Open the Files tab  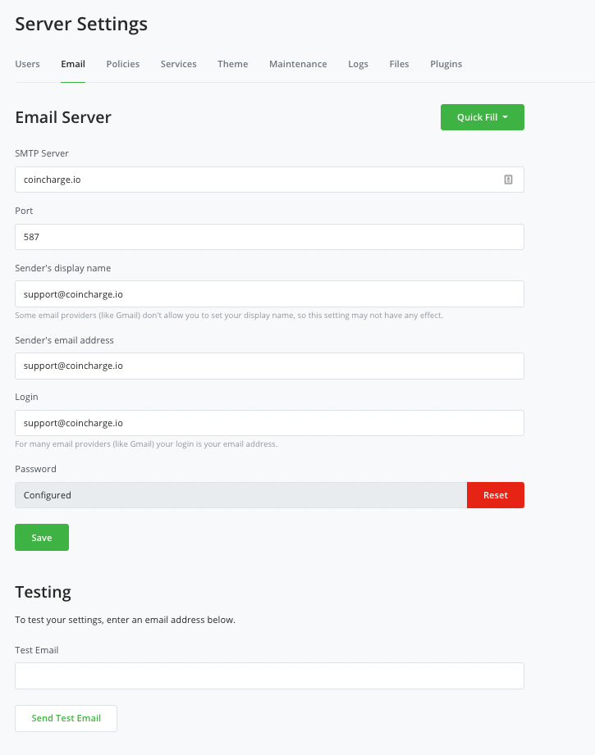[399, 64]
